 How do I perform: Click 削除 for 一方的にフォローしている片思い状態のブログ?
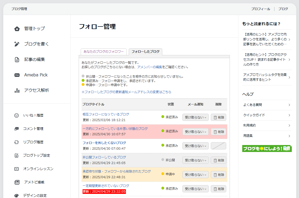pos(219,132)
